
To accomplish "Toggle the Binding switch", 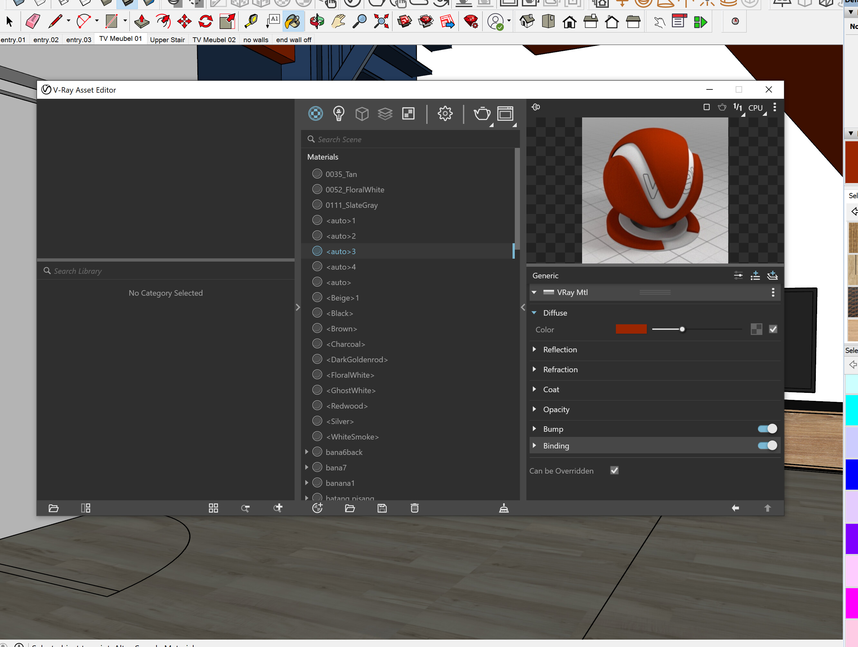I will 767,445.
